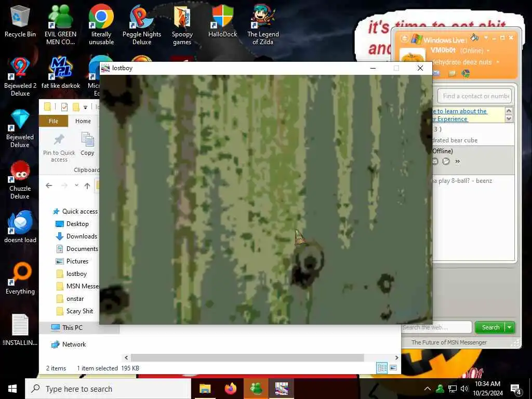Launch the HalloDock desktop shortcut
Viewport: 532px width, 399px height.
pyautogui.click(x=222, y=21)
